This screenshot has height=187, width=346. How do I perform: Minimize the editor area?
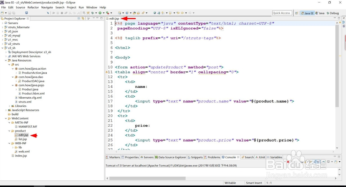[x=335, y=18]
